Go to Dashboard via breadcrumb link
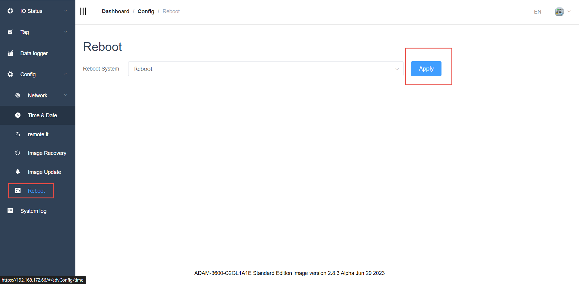 [x=115, y=11]
